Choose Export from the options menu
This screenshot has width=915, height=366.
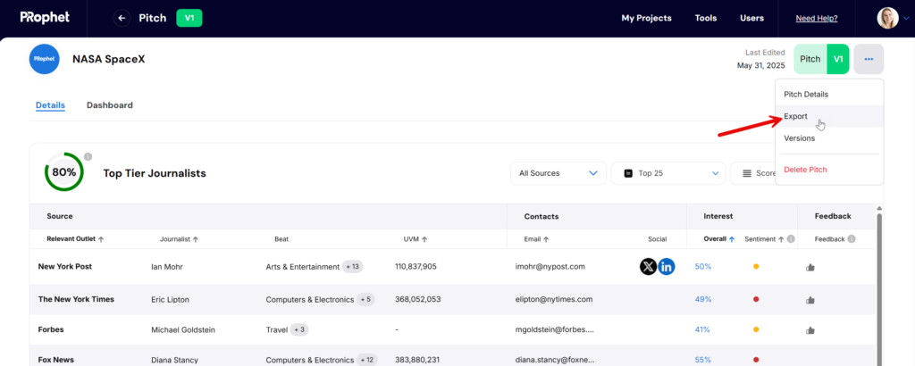[829, 117]
